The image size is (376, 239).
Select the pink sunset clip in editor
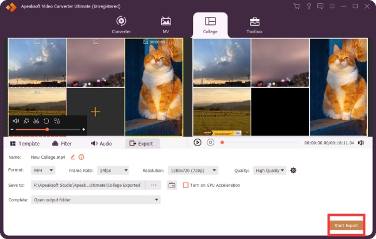[95, 63]
